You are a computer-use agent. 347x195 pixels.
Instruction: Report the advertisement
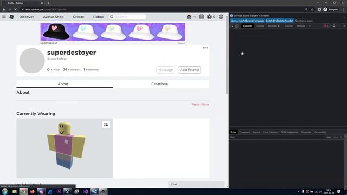point(182,43)
